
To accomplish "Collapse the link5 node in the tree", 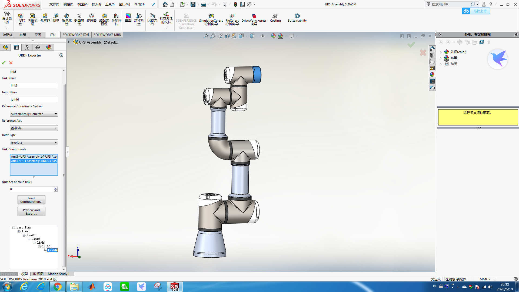I will [x=39, y=247].
